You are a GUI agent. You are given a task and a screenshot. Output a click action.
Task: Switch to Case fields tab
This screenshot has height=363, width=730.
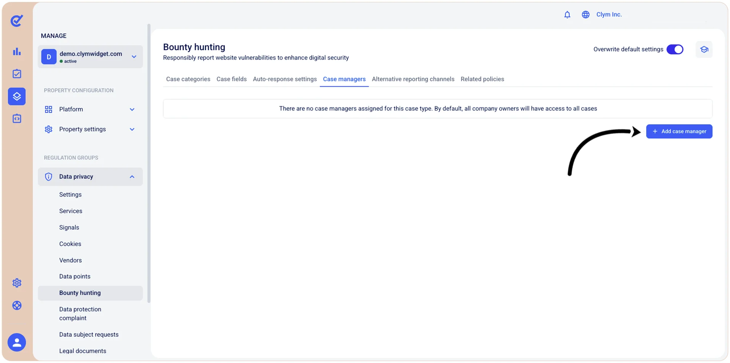(x=232, y=79)
